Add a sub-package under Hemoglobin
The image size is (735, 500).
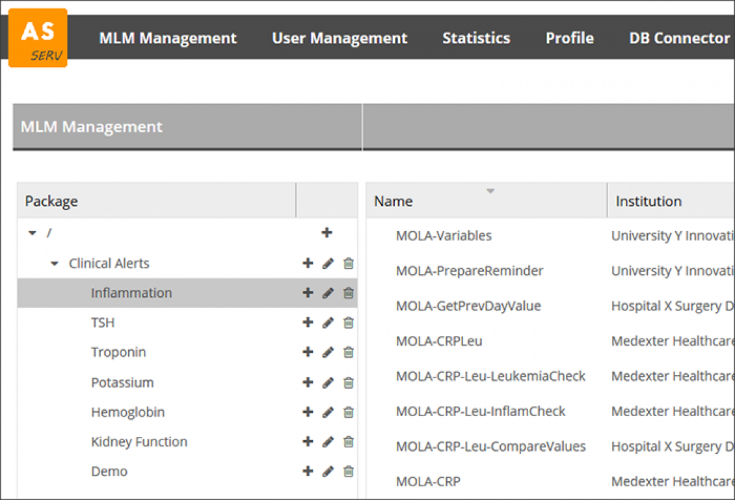pos(308,412)
